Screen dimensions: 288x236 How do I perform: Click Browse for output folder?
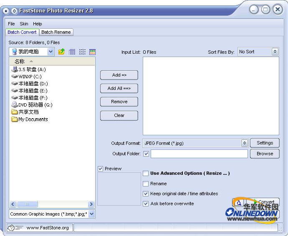[265, 154]
